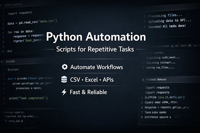Click the "Fast & Reliable" text
The image size is (200, 133).
[88, 92]
